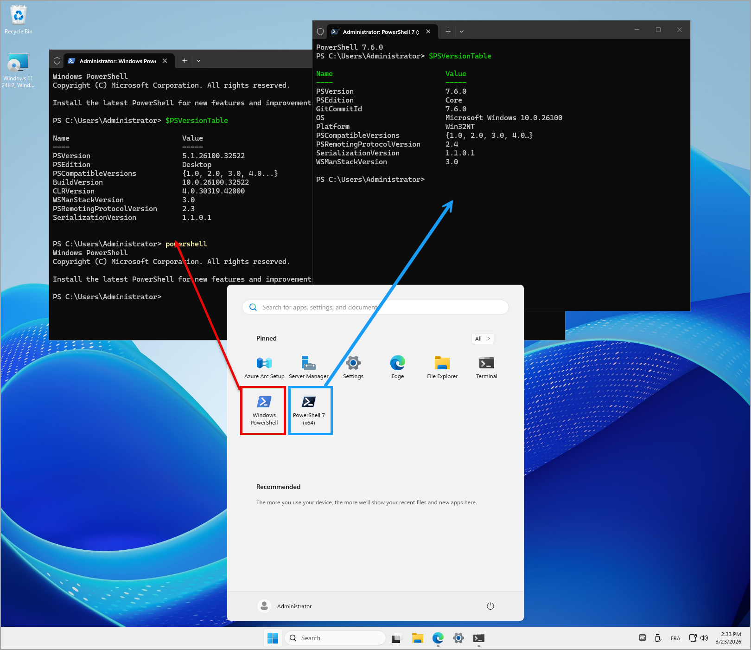Open the Recycle Bin desktop icon
The image size is (751, 650).
(19, 19)
